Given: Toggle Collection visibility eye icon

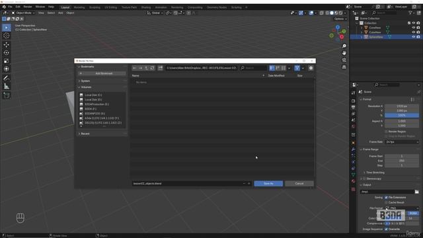Looking at the screenshot, I should [414, 23].
